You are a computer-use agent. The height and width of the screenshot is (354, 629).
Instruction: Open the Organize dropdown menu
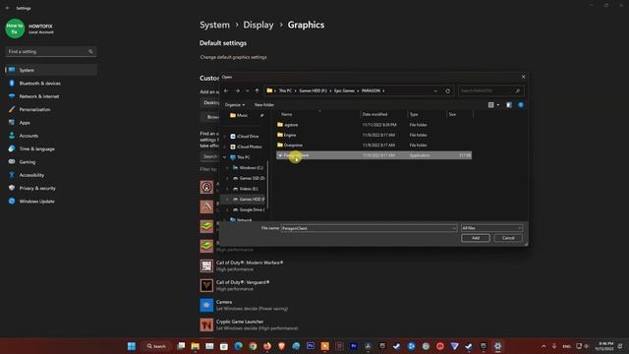tap(235, 105)
